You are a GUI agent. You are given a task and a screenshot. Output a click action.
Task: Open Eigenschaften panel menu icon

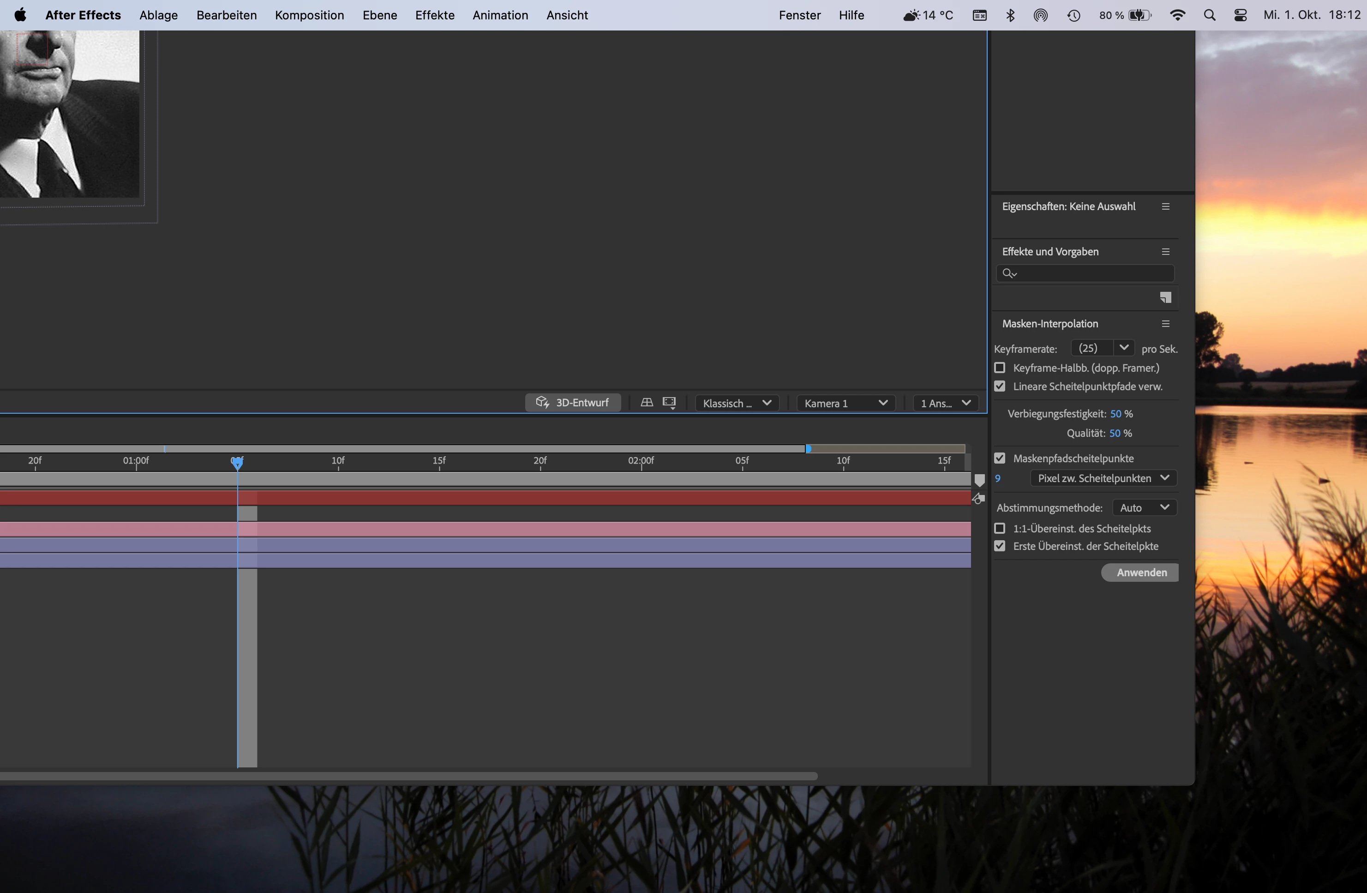pos(1165,206)
